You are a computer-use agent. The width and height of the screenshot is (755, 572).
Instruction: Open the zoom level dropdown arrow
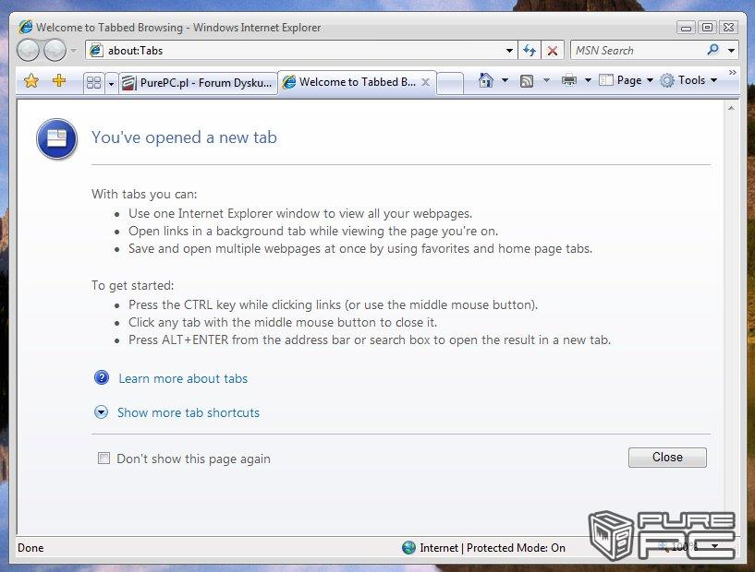[714, 546]
